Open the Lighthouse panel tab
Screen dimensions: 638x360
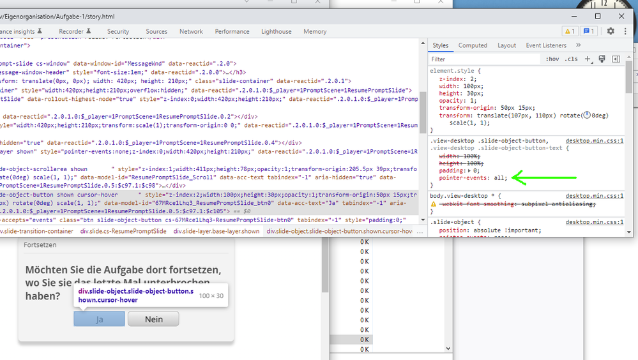276,31
